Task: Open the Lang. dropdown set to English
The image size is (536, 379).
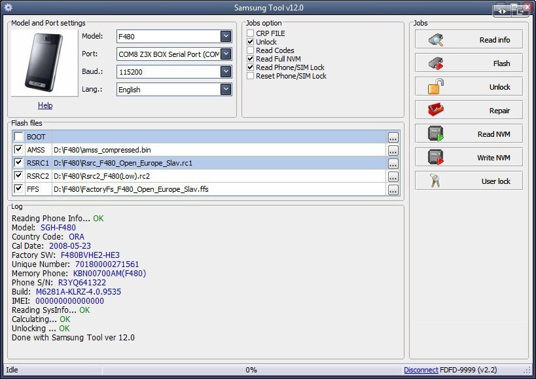Action: (x=226, y=90)
